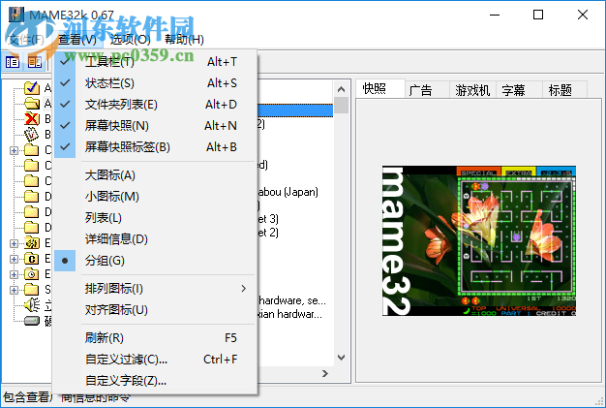Select the dice-like tree icon
Image resolution: width=606 pixels, height=408 pixels.
pos(32,134)
